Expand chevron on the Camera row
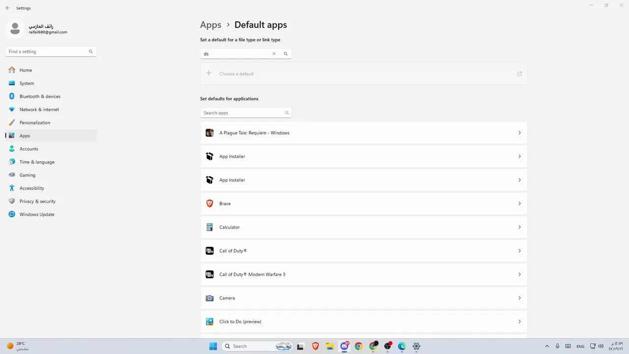Image resolution: width=629 pixels, height=354 pixels. point(519,298)
